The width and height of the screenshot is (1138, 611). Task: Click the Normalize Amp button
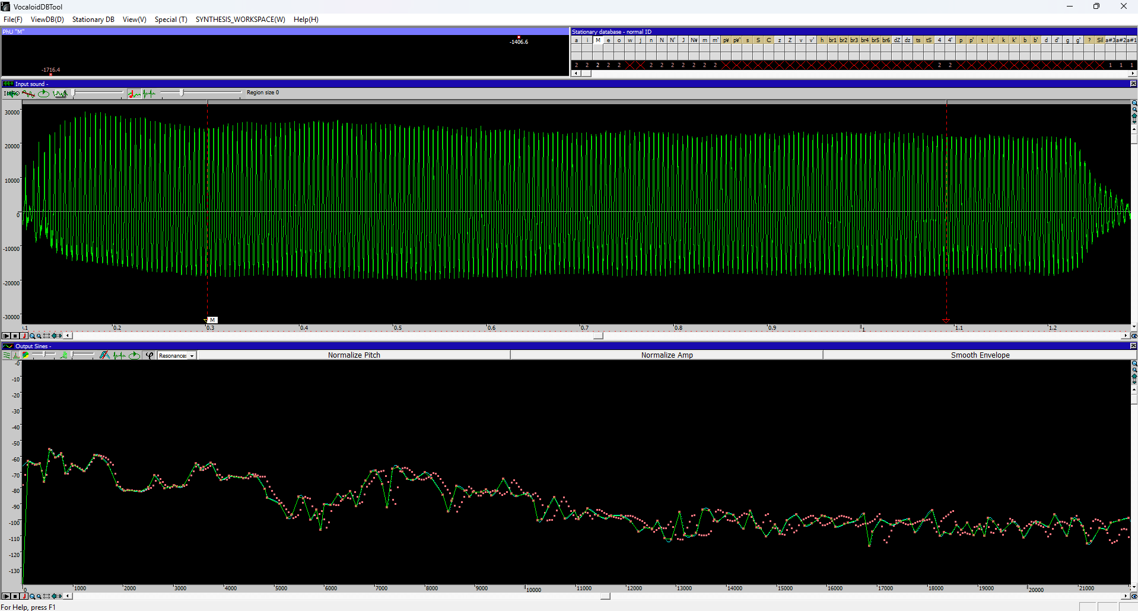tap(666, 355)
